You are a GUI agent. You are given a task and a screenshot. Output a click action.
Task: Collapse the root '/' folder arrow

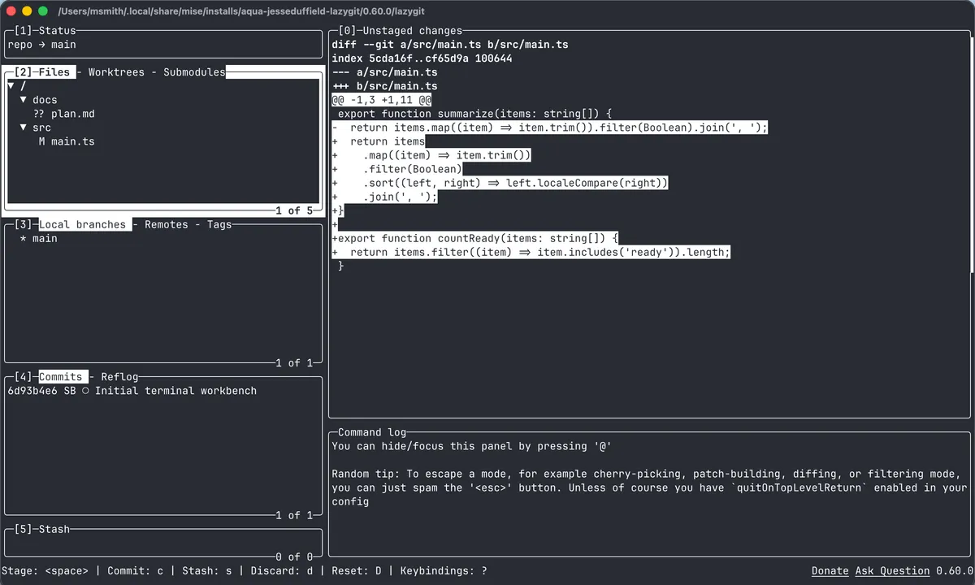pos(11,85)
